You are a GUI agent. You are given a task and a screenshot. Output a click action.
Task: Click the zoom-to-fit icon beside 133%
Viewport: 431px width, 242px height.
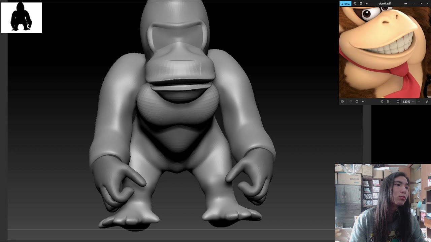pos(398,102)
